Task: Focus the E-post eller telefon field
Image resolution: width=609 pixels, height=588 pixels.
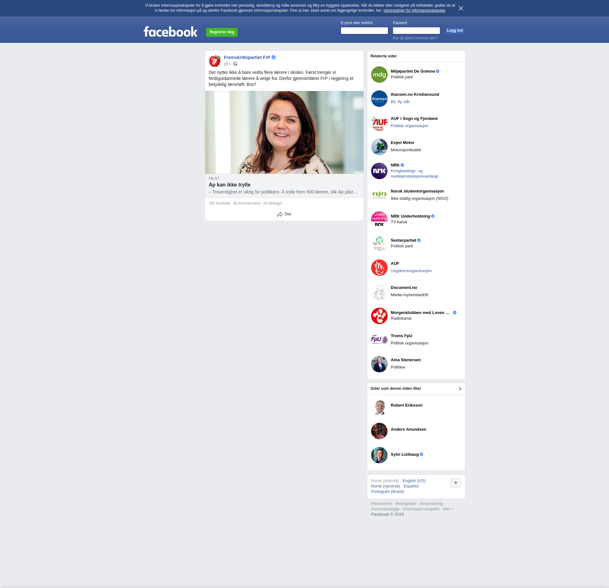Action: coord(364,30)
